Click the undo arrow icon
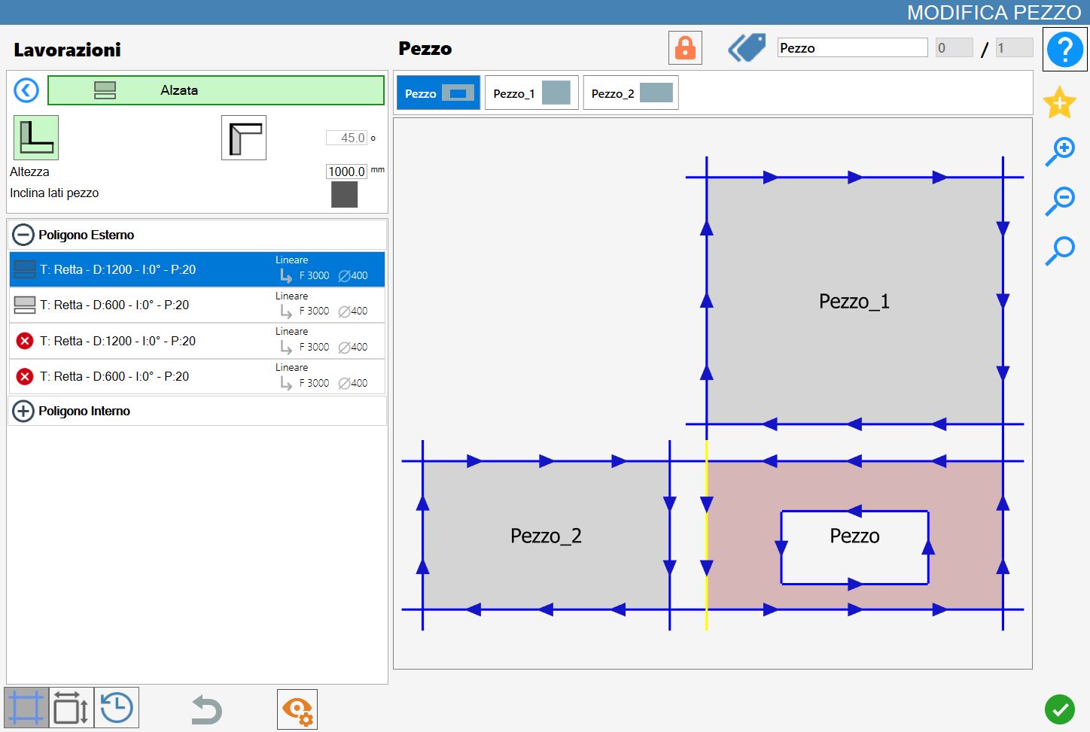 (x=206, y=709)
